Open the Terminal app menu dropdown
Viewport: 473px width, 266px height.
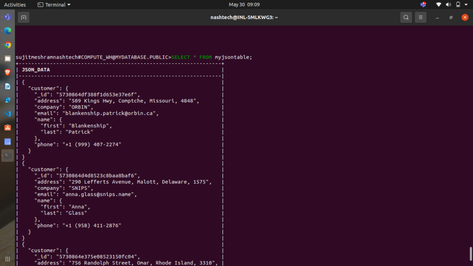click(54, 5)
